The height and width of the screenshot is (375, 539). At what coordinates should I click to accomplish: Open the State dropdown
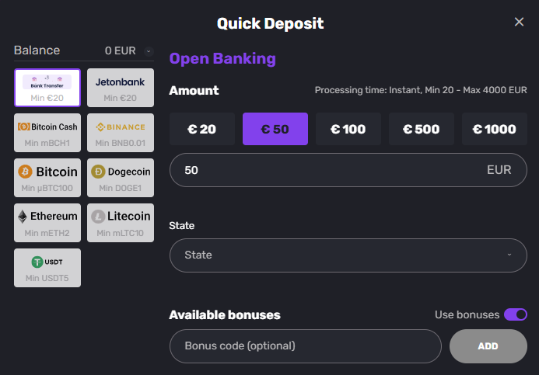point(348,255)
